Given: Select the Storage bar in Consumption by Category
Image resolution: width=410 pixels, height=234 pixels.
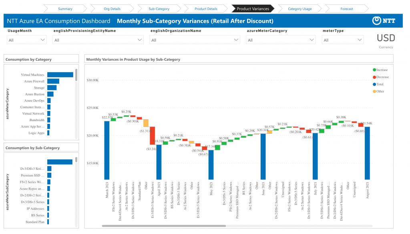Looking at the screenshot, I should point(52,88).
